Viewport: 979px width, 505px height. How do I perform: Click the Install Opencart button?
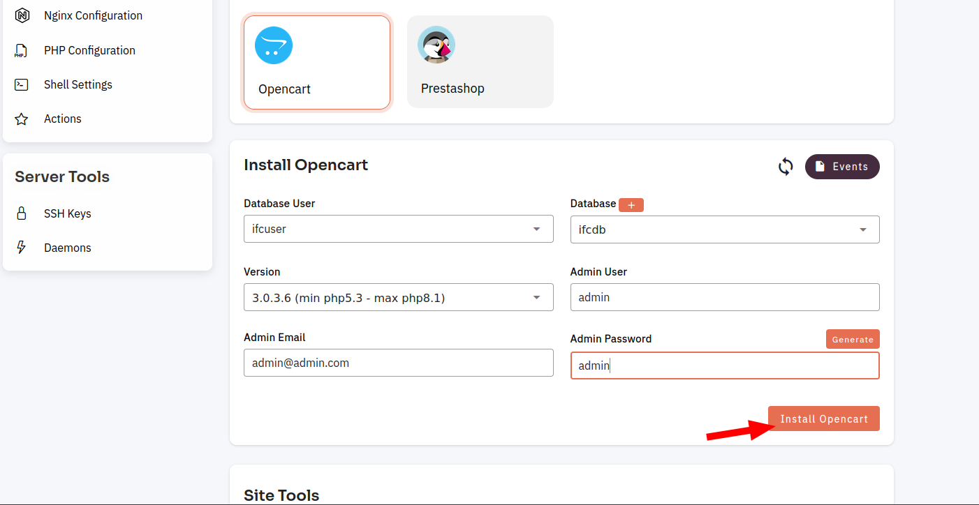(824, 419)
